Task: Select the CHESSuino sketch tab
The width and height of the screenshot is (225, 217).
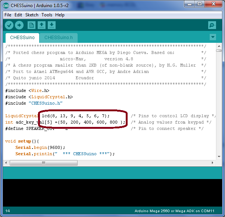Action: click(x=22, y=38)
